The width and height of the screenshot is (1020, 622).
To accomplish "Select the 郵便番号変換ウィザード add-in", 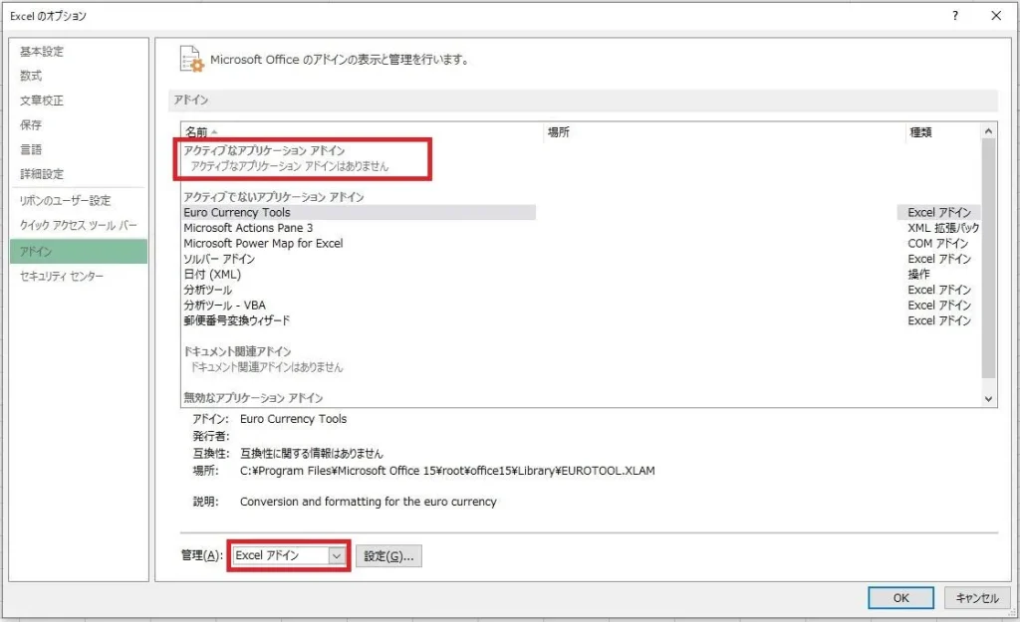I will (x=235, y=320).
